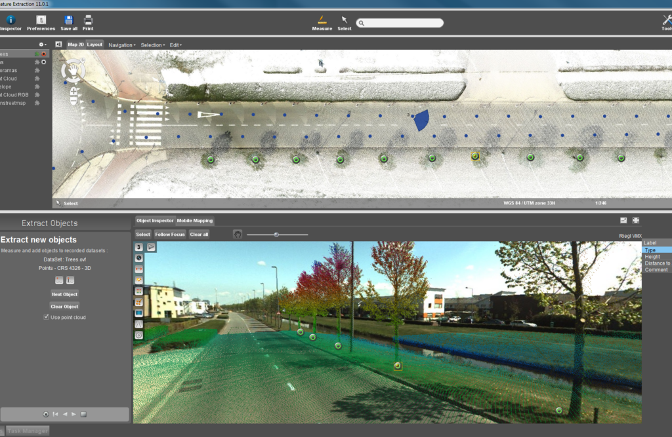Viewport: 672px width, 437px height.
Task: Click the point cloud slider handle
Action: click(x=276, y=235)
